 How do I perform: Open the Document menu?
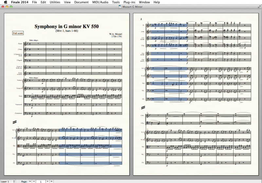(x=81, y=2)
